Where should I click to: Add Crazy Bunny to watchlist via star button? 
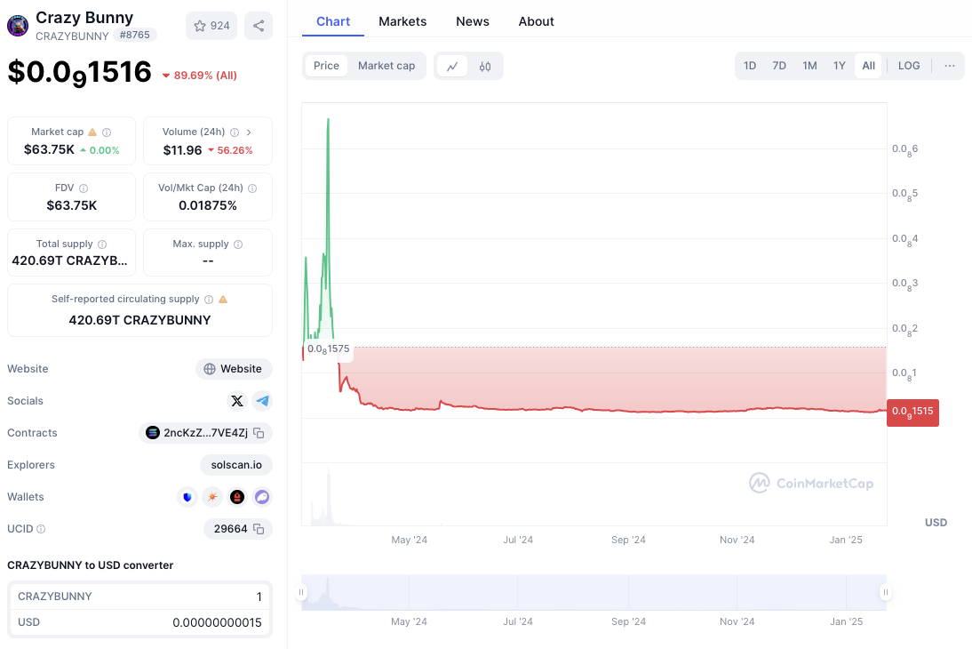tap(211, 26)
